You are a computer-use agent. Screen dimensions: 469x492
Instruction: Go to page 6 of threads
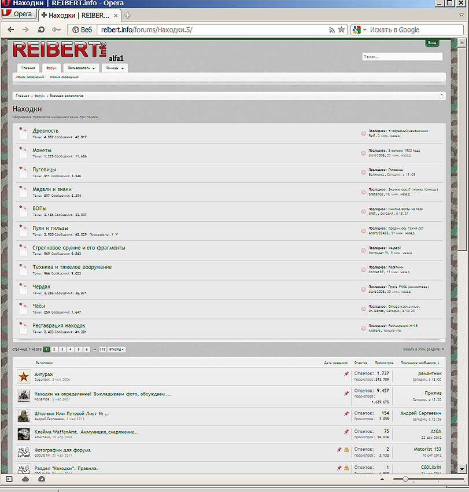pyautogui.click(x=87, y=349)
